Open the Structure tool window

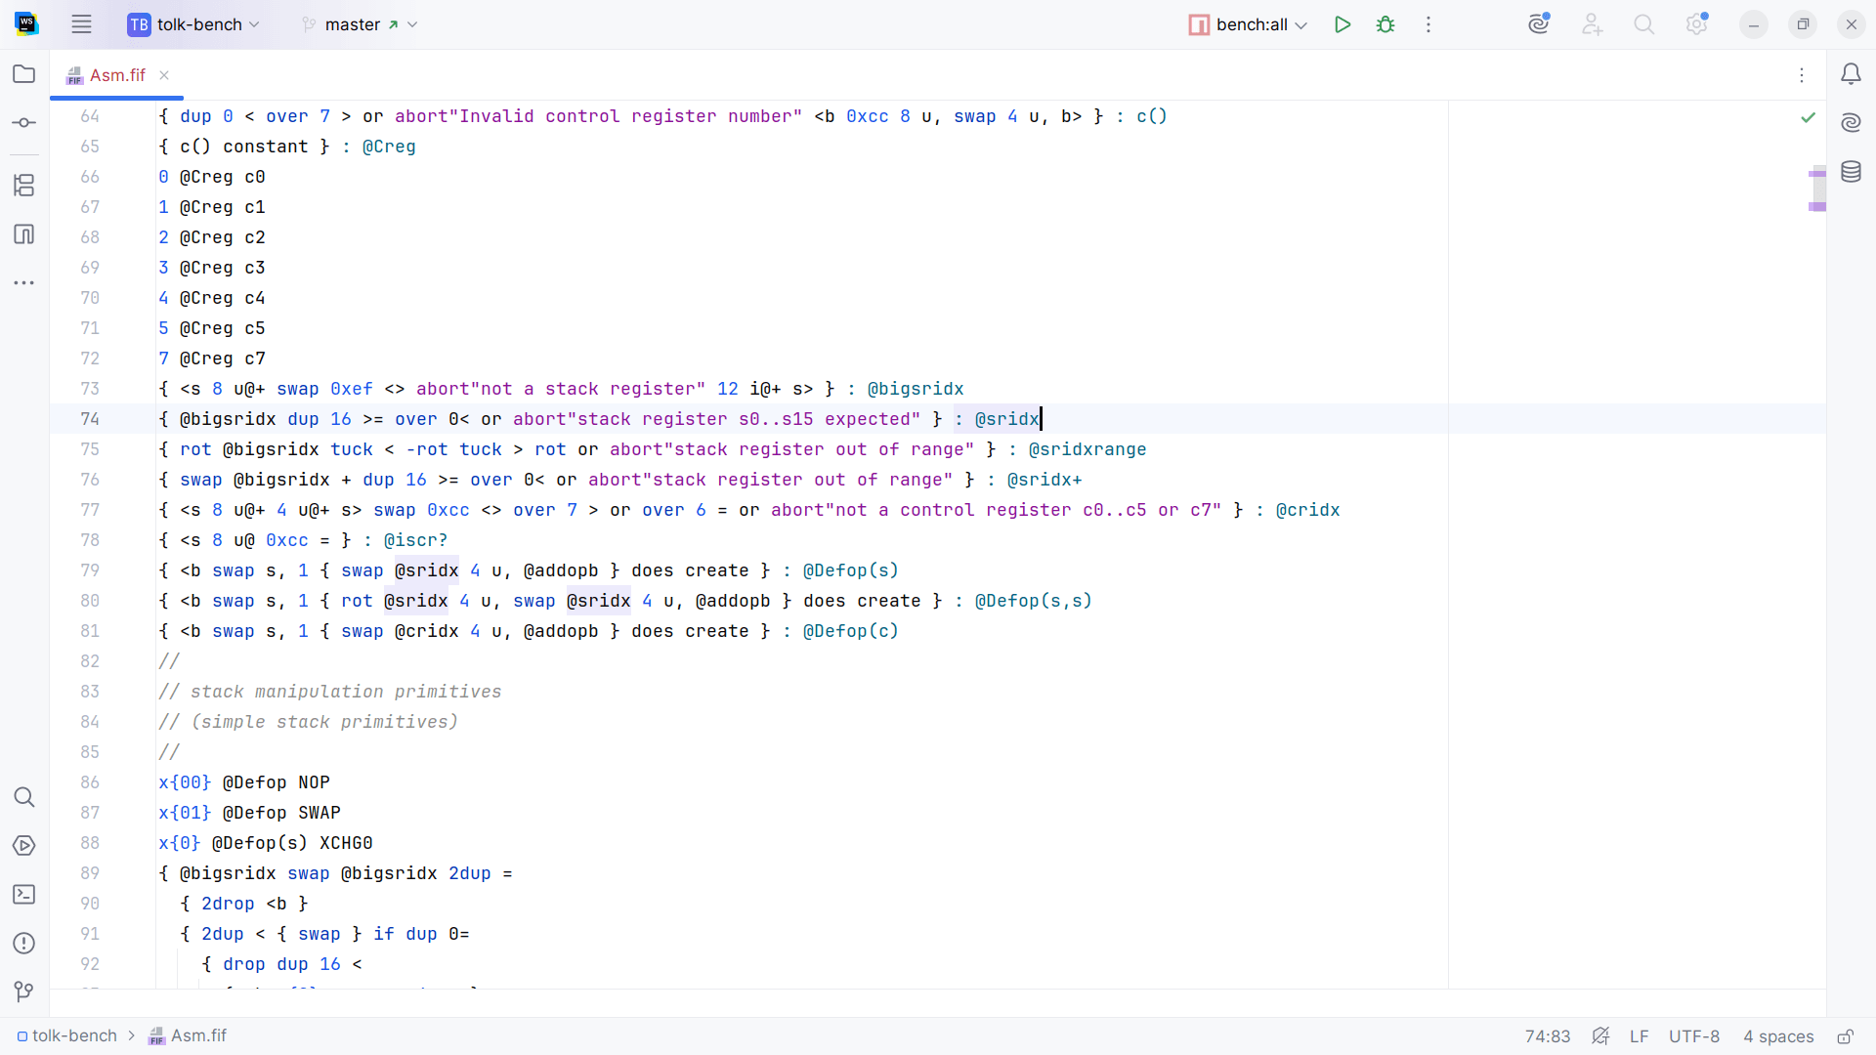pyautogui.click(x=24, y=185)
